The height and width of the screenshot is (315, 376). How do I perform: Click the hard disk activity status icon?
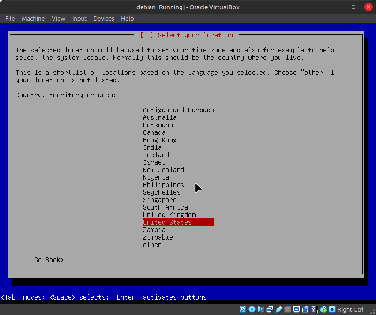(242, 309)
